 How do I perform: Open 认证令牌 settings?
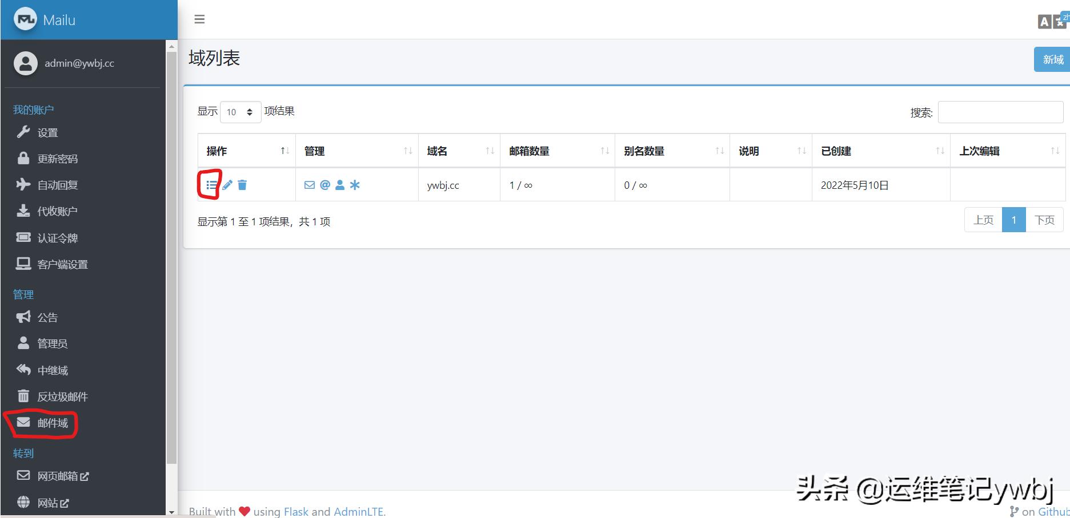coord(58,237)
